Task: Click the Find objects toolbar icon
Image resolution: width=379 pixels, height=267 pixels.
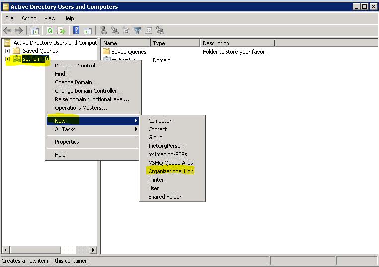Action: (149, 30)
